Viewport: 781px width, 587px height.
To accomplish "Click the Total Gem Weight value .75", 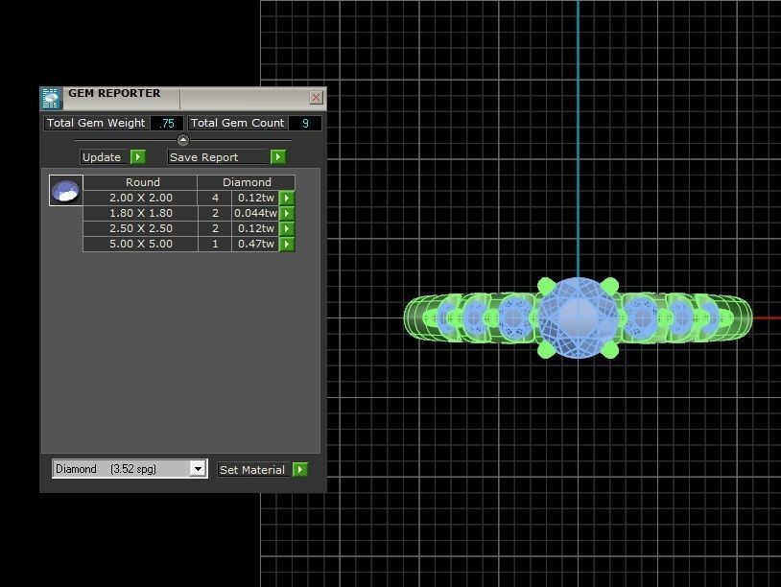I will coord(166,123).
